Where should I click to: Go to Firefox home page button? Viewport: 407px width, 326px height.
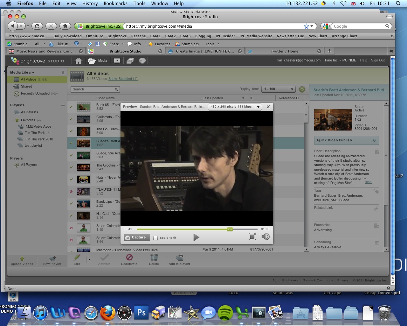pos(65,26)
